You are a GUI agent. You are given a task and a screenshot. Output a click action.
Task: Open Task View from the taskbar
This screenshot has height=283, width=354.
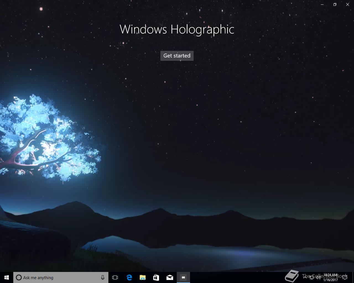(x=115, y=277)
